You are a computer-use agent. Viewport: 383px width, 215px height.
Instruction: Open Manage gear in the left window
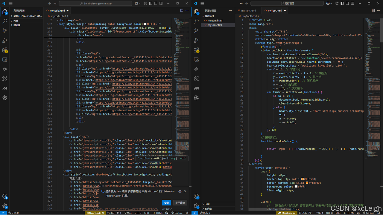click(5, 206)
